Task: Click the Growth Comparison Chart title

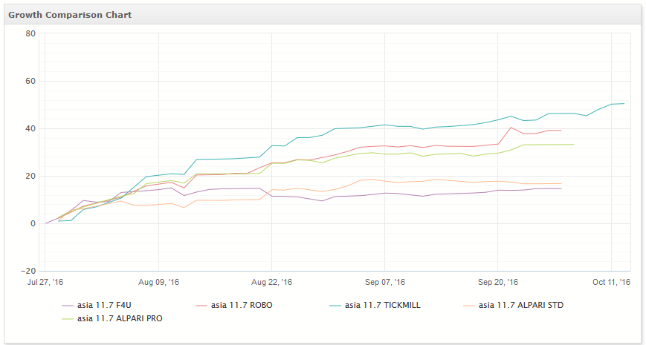Action: coord(70,15)
